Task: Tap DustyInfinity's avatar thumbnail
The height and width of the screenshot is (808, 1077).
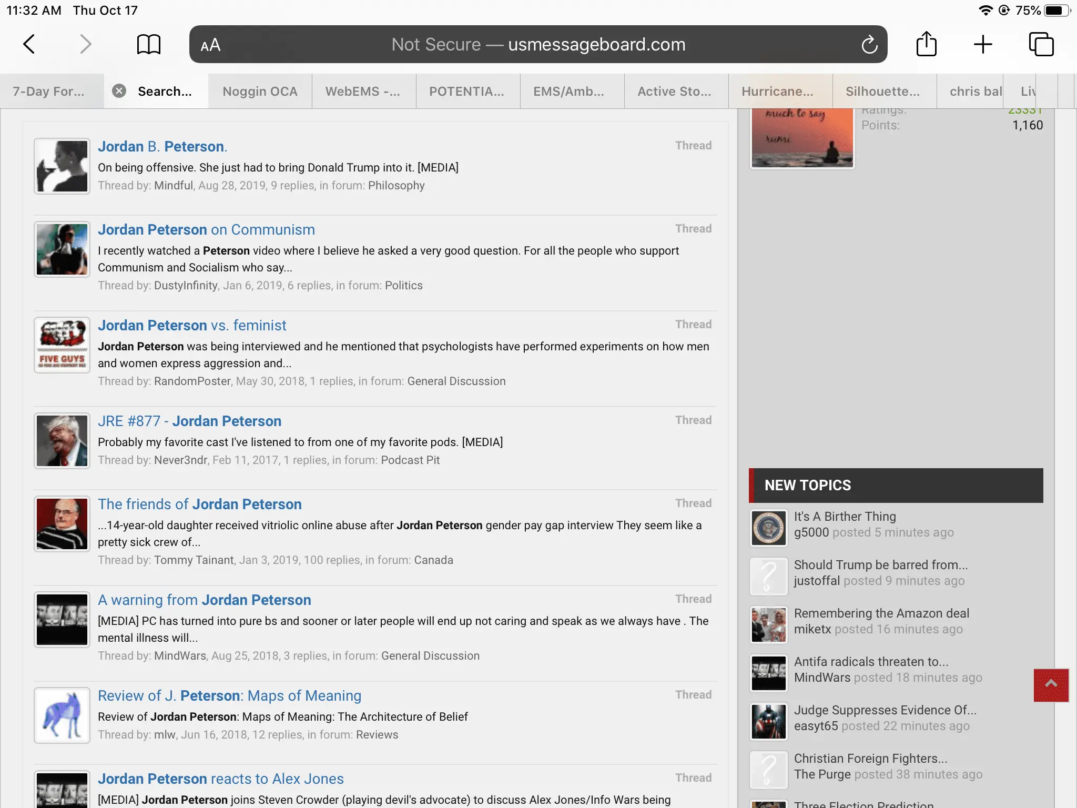Action: 62,249
